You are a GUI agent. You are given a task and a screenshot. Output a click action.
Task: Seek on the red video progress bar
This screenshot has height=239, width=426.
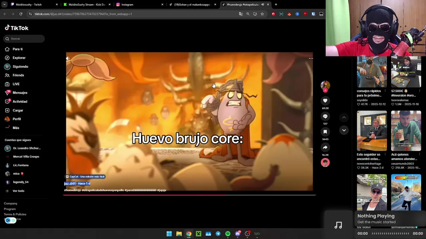pyautogui.click(x=189, y=195)
